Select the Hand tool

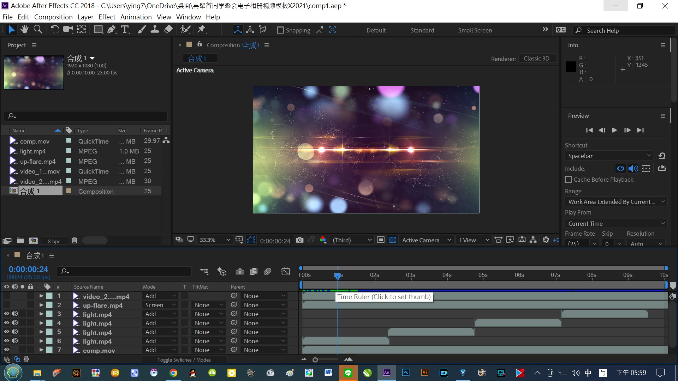pyautogui.click(x=24, y=30)
